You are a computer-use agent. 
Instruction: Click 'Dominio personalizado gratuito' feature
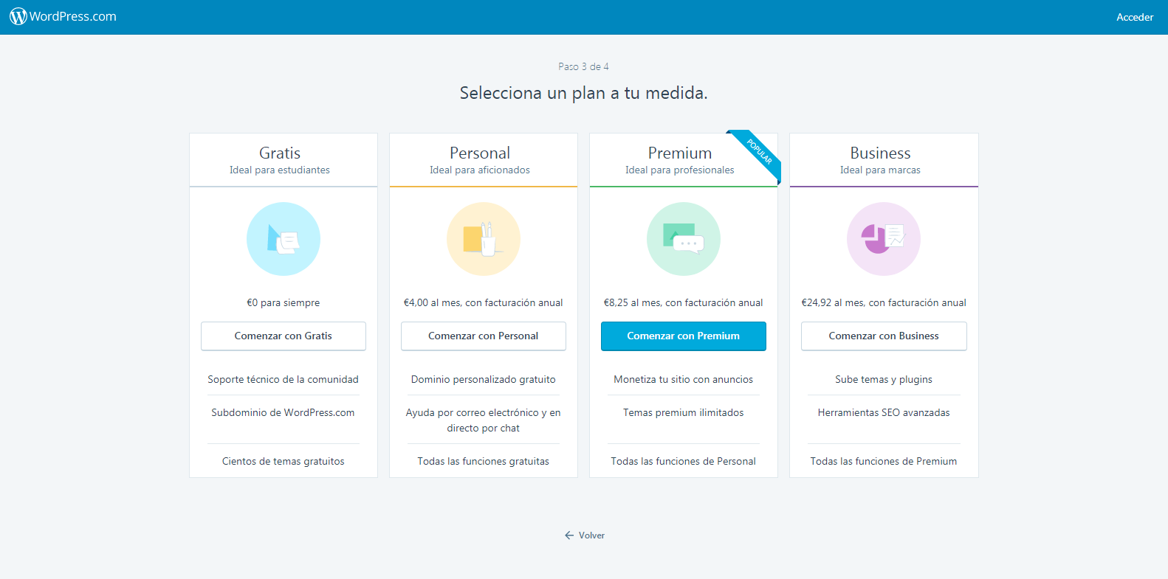click(x=484, y=379)
